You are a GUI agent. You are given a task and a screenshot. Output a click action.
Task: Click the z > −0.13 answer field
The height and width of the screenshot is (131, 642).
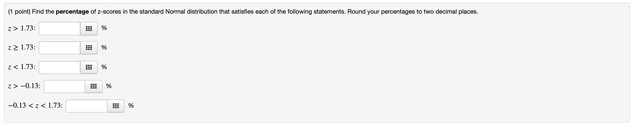(64, 86)
